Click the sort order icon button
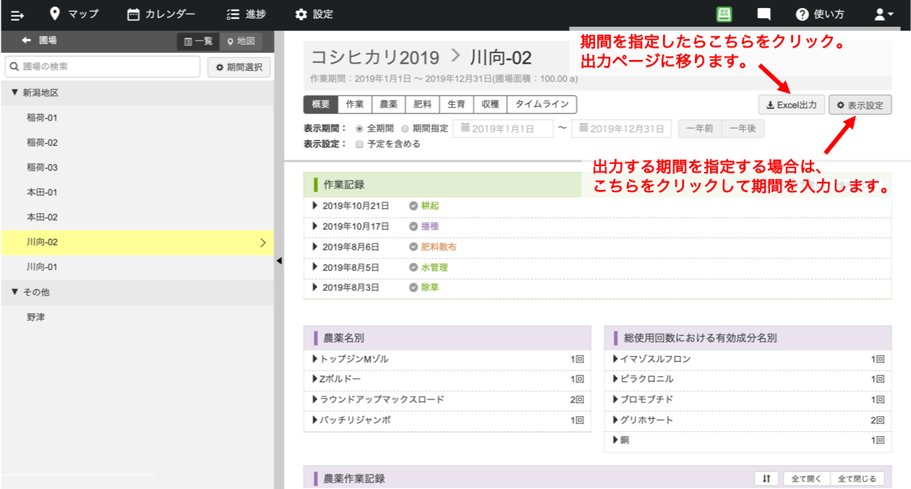Screen dimensions: 911x489 coord(766,479)
